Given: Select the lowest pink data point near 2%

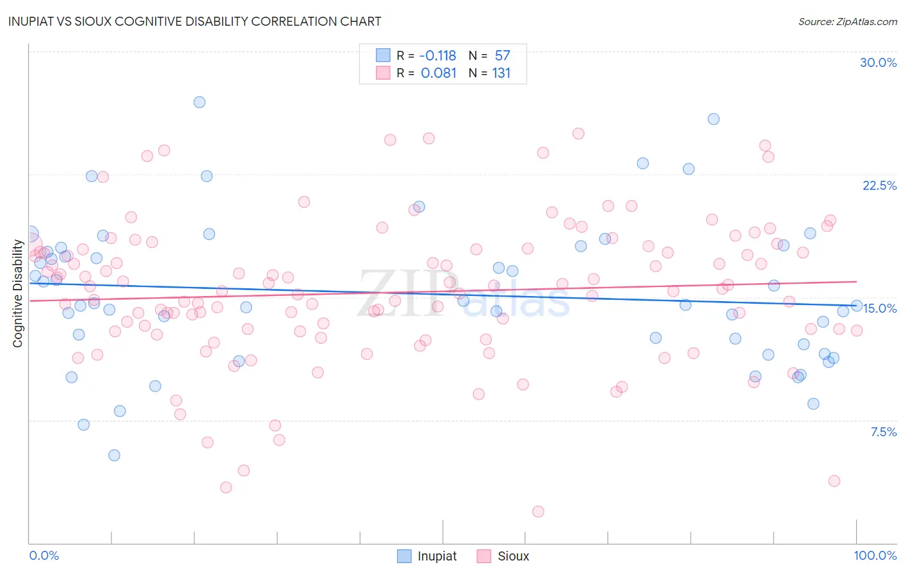Looking at the screenshot, I should click(x=538, y=512).
